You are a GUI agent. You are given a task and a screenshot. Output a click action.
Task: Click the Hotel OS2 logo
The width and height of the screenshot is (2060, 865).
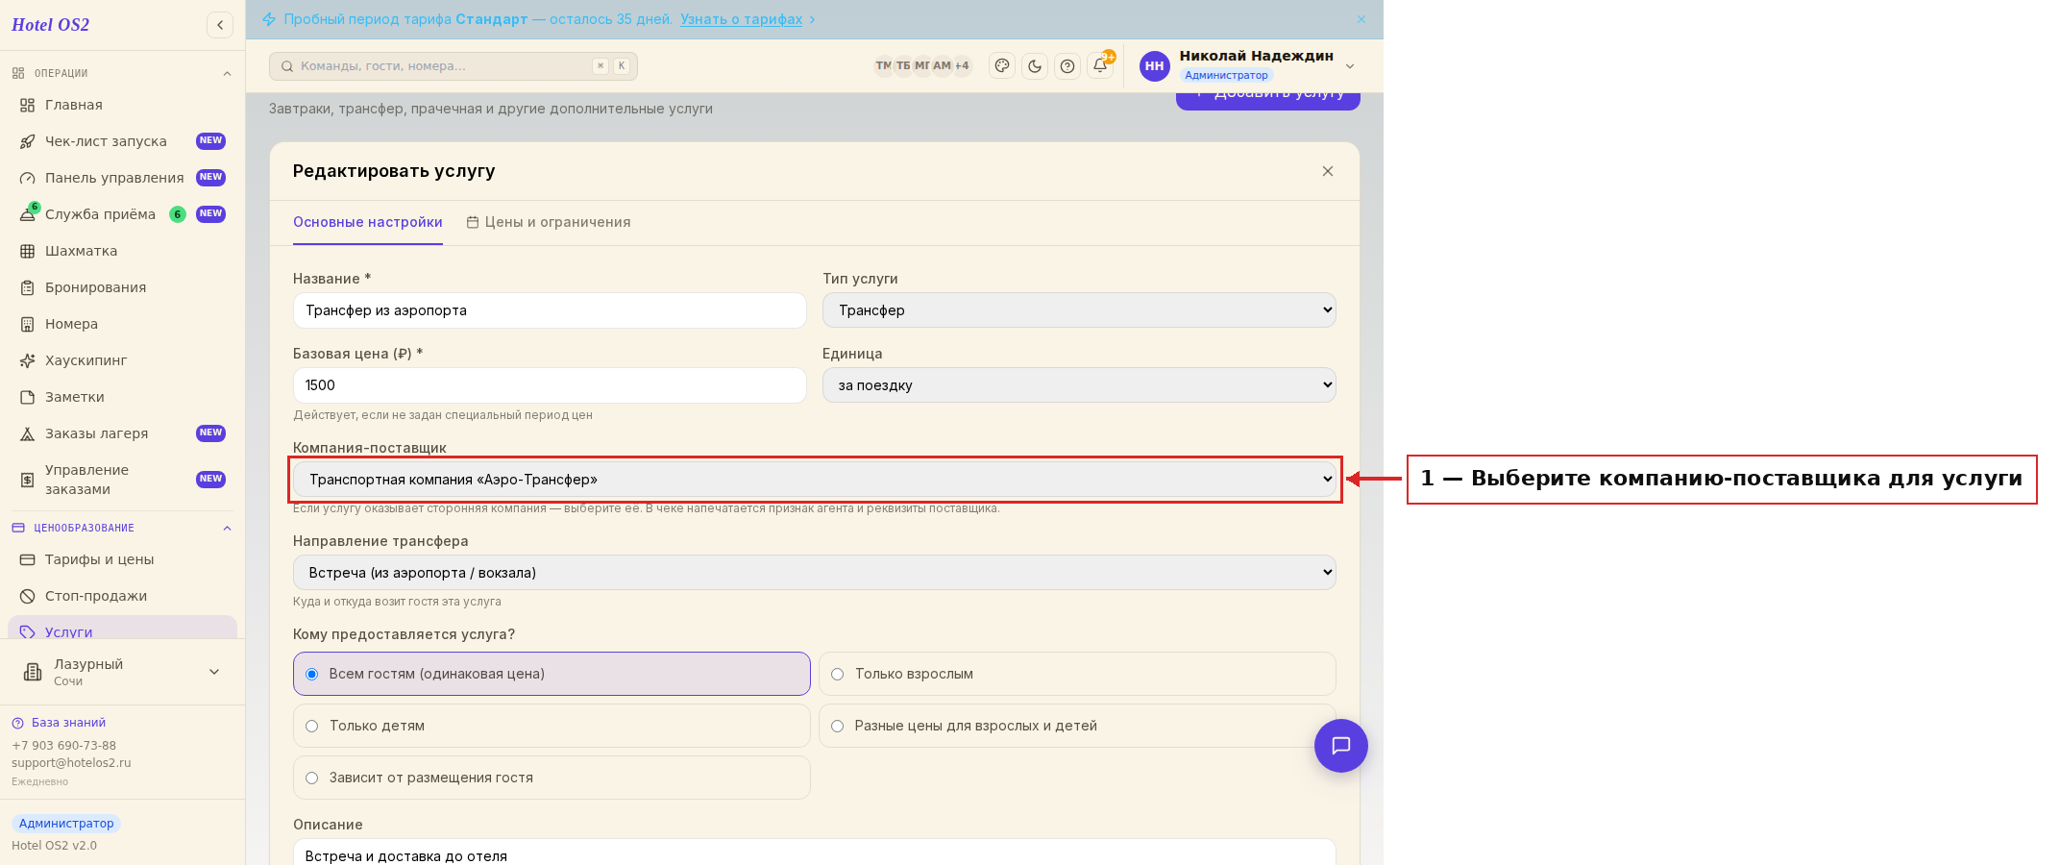click(51, 25)
